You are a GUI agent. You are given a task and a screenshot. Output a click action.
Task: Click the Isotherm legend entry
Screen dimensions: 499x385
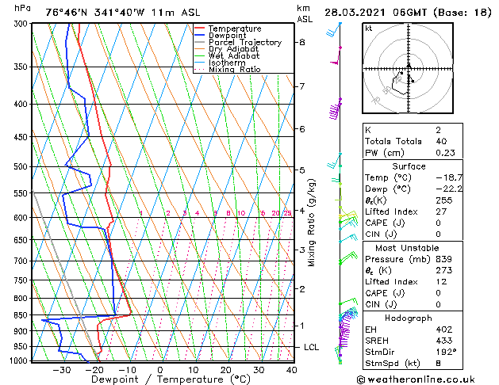[220, 63]
